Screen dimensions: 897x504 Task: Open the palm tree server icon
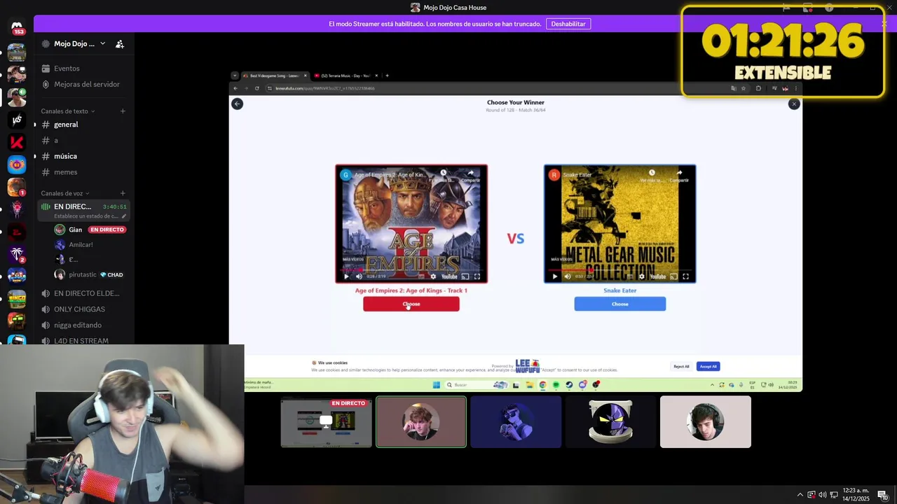click(17, 254)
